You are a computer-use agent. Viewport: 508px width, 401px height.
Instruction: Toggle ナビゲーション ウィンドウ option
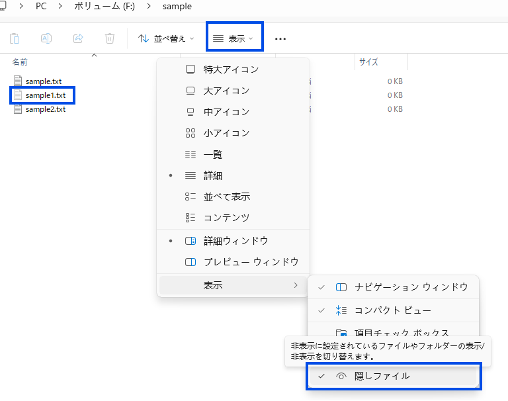tap(393, 287)
